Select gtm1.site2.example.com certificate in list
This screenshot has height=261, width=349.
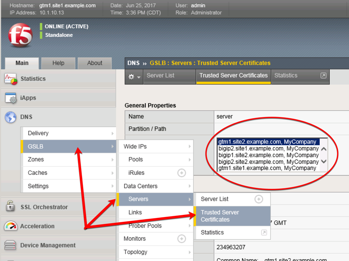(268, 142)
